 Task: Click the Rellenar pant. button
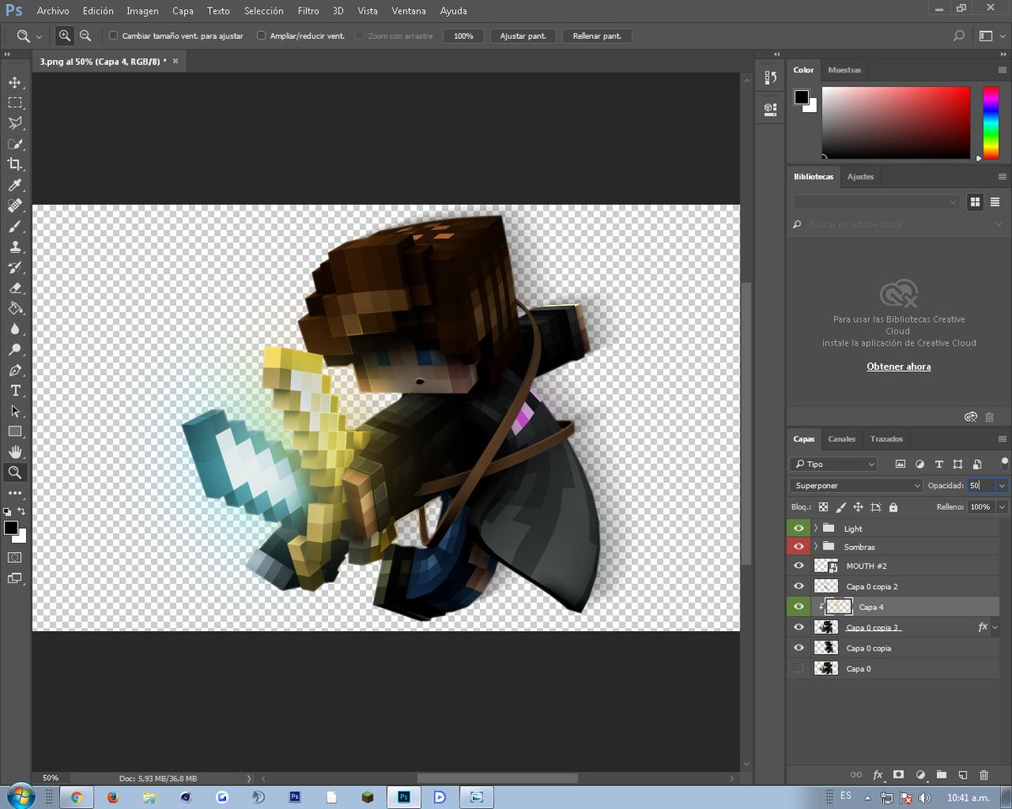(x=597, y=36)
